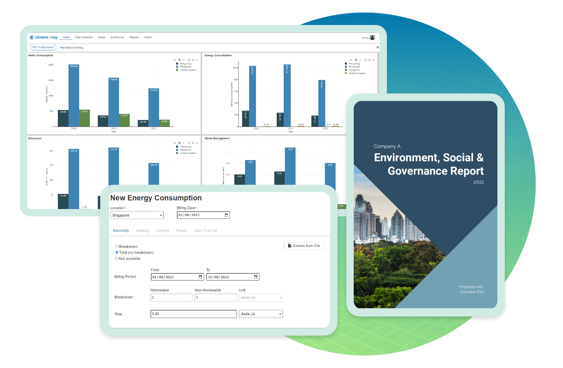Toggle Hong Kong legend swatch in Water Consumption
563x368 pixels.
coord(177,64)
